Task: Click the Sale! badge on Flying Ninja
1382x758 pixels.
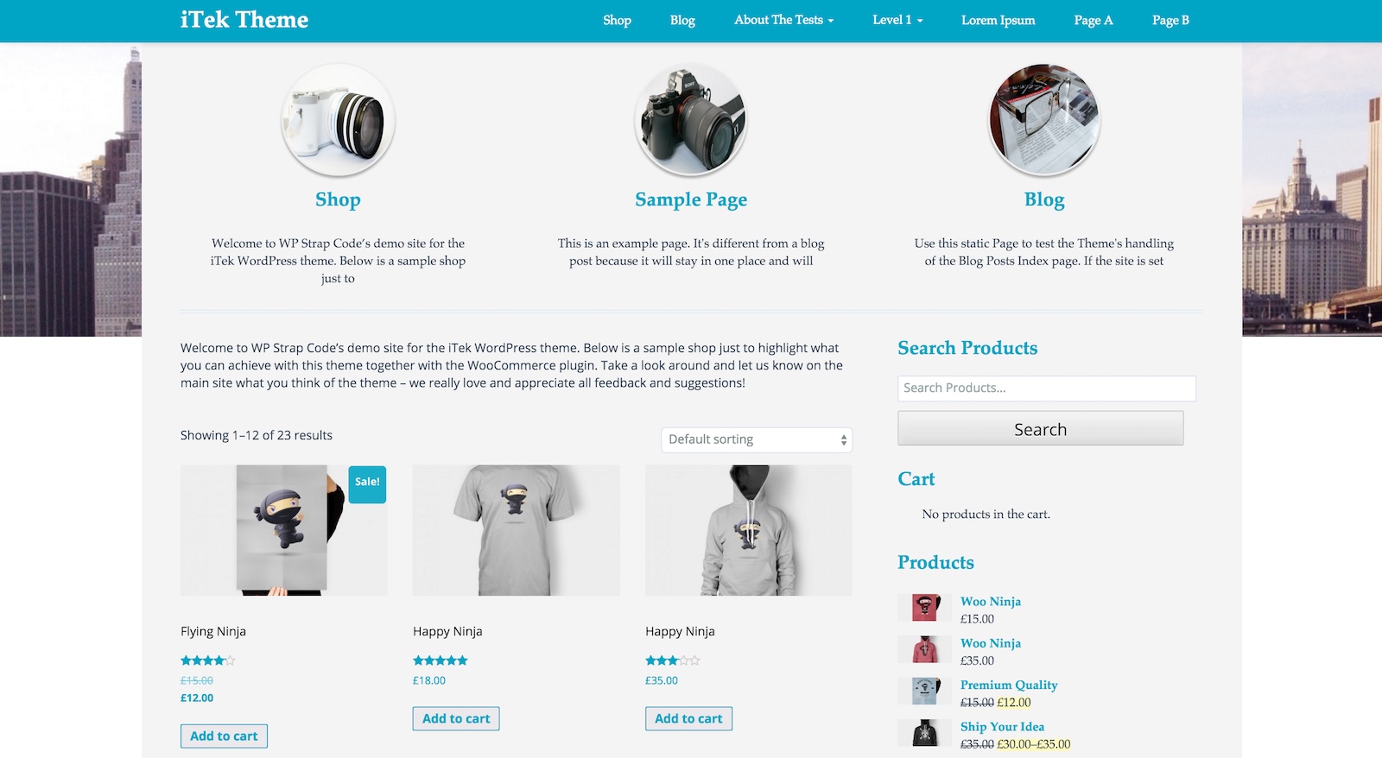Action: click(367, 483)
